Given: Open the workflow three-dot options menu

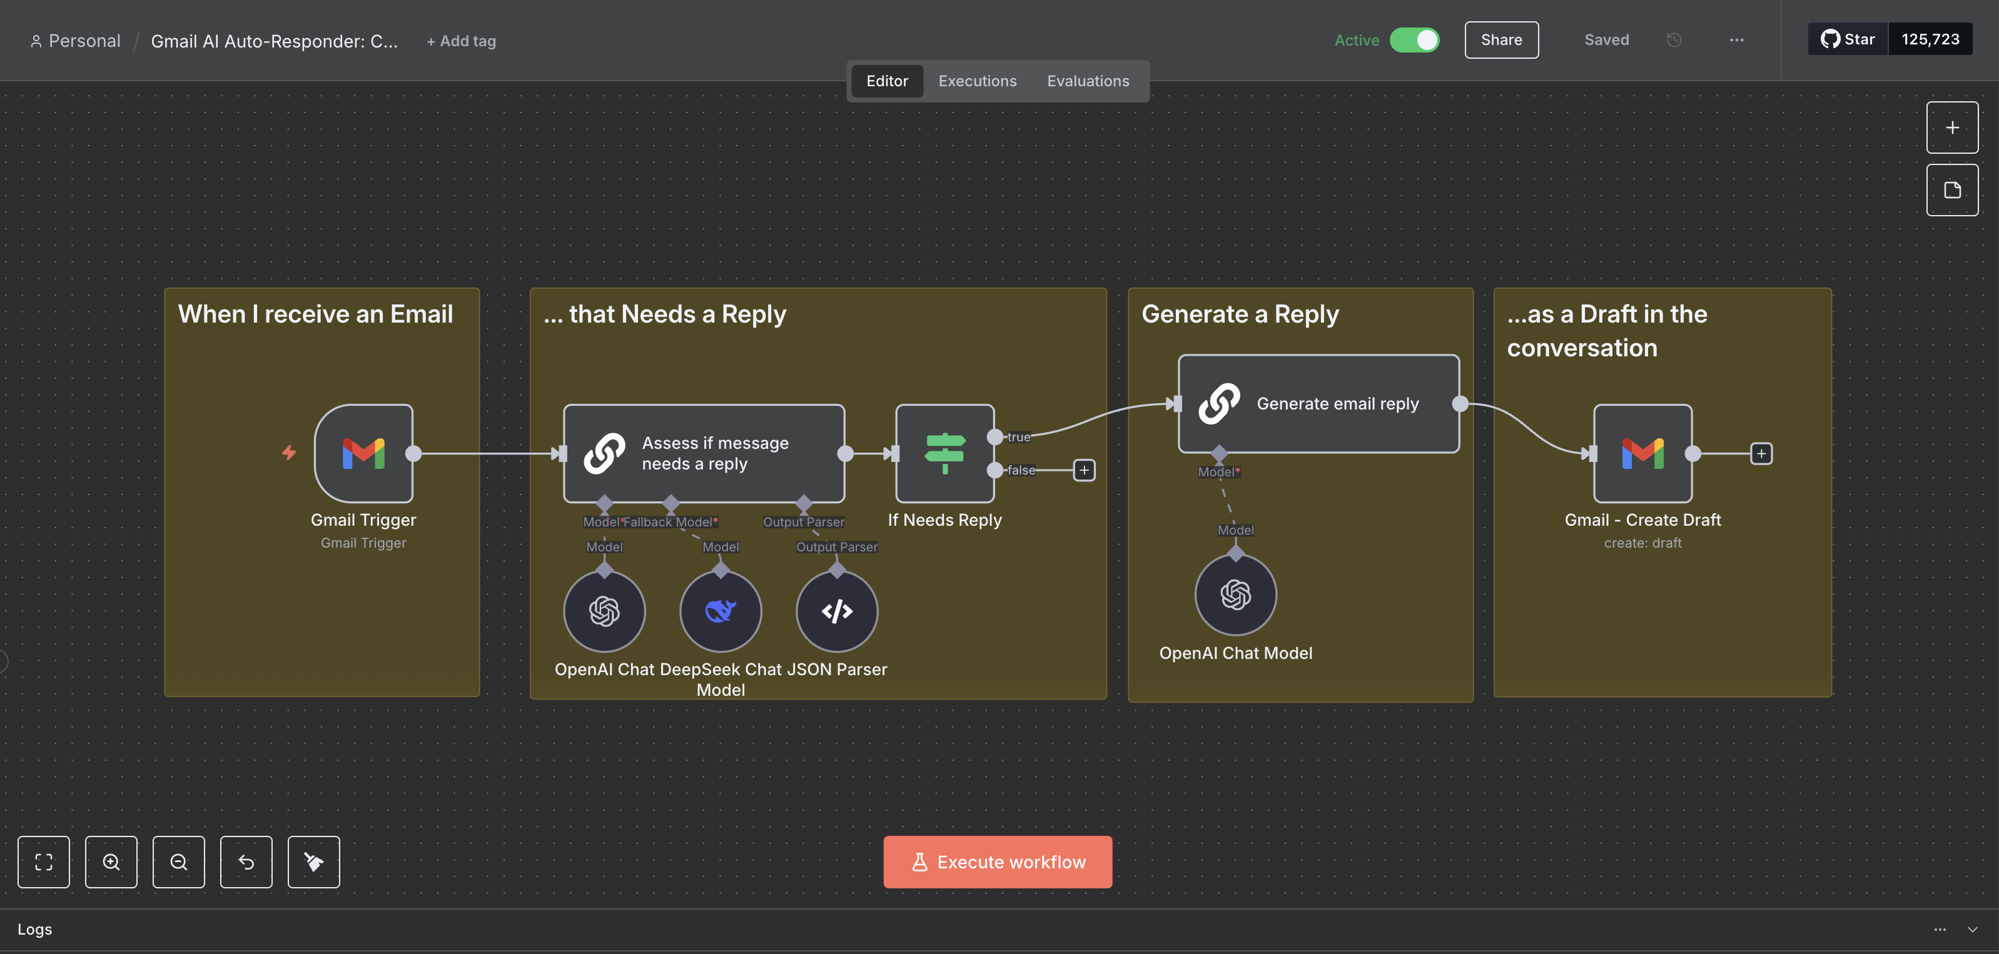Looking at the screenshot, I should pyautogui.click(x=1737, y=41).
